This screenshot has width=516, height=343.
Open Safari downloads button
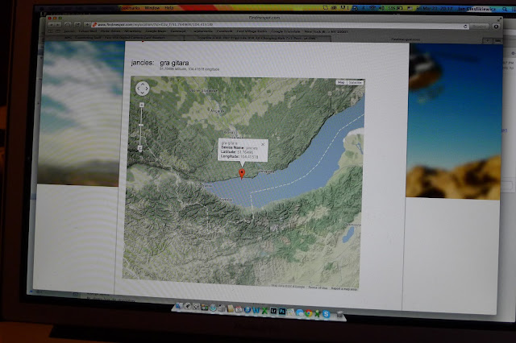(x=496, y=27)
